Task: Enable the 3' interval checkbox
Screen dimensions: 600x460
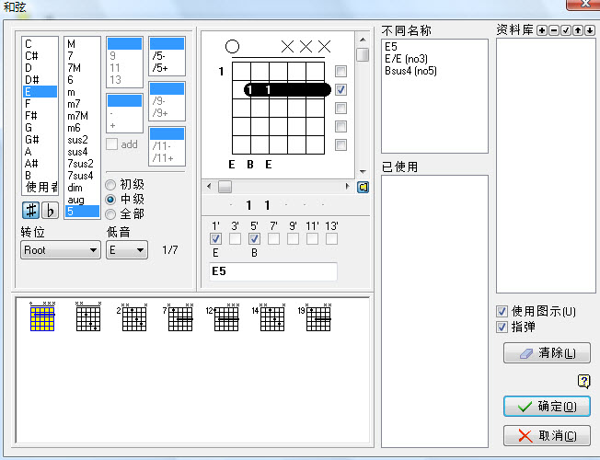Action: pyautogui.click(x=235, y=239)
